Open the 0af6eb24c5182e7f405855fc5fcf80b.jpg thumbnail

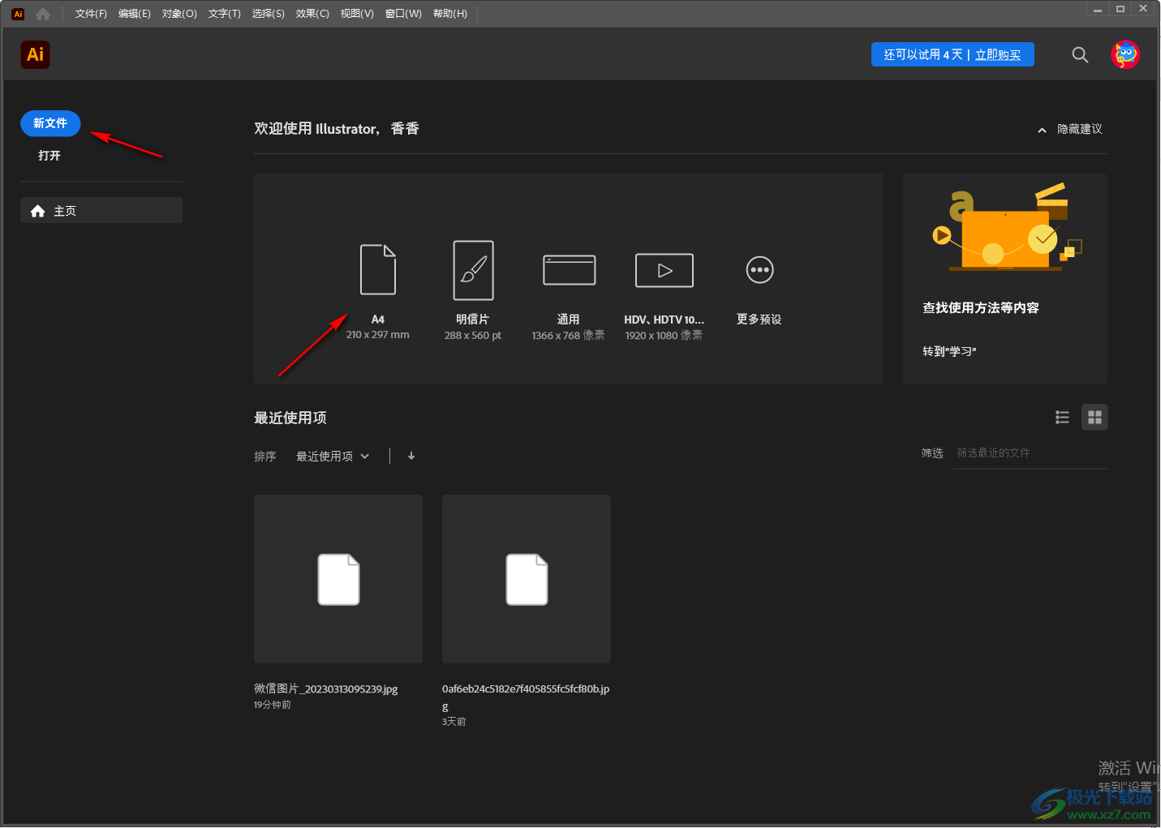tap(527, 579)
